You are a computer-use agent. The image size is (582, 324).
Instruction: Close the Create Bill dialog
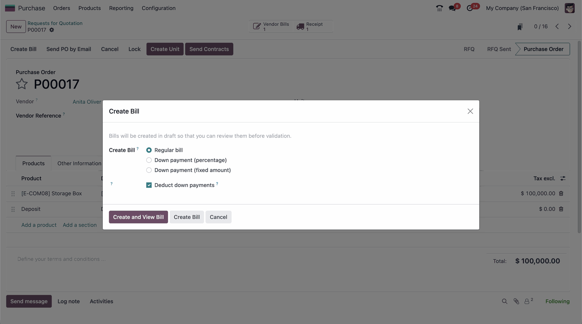[x=470, y=111]
